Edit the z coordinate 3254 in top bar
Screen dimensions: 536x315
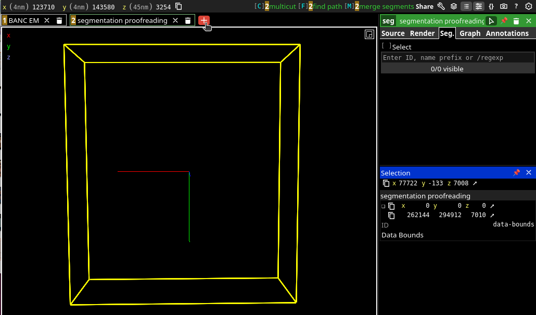(x=163, y=7)
